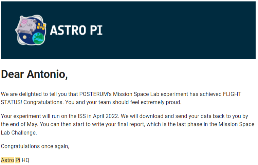258x165 pixels.
Task: Click the Astro Pi logo badge
Action: 31,30
